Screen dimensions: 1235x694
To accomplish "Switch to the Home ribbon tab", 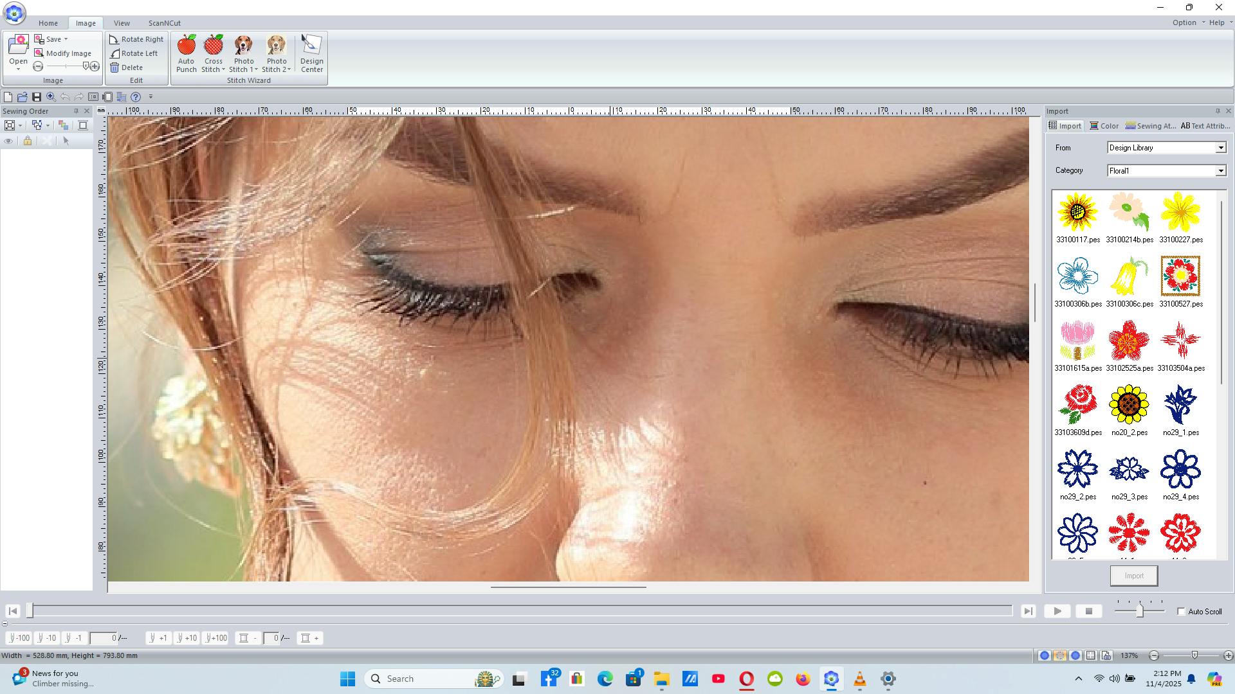I will tap(48, 23).
